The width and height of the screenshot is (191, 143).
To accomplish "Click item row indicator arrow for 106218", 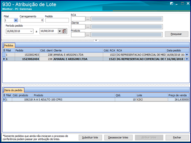I will coord(4,99).
